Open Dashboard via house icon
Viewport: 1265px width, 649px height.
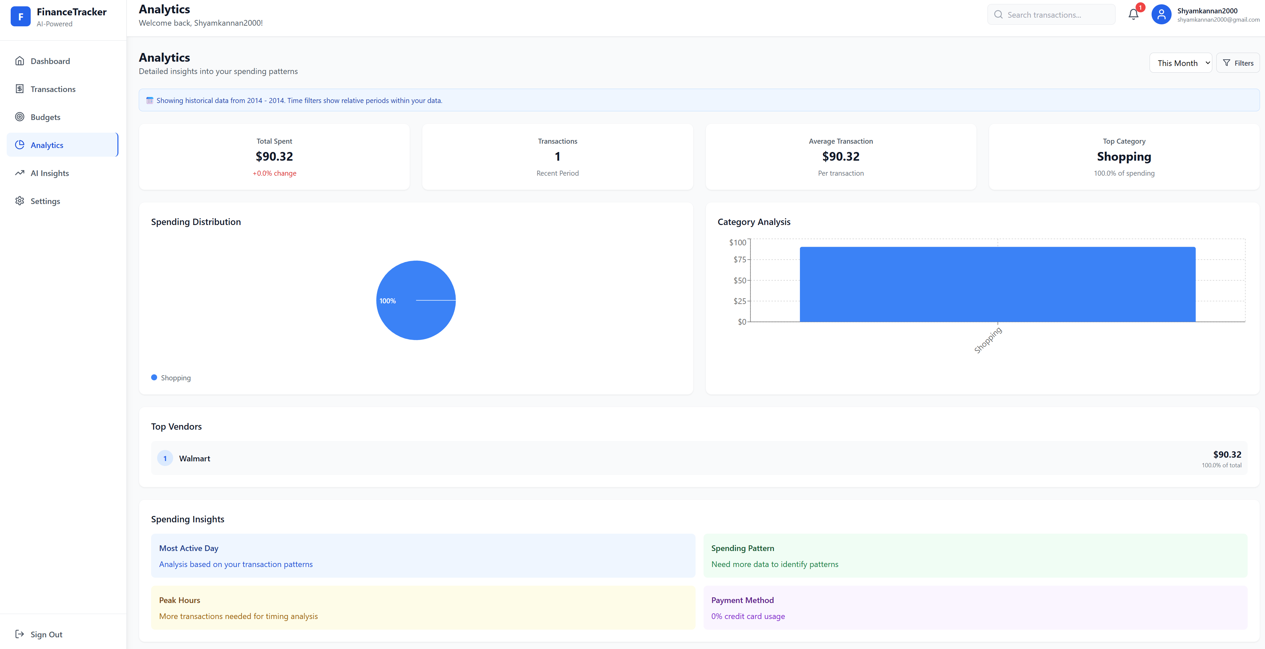pyautogui.click(x=20, y=61)
